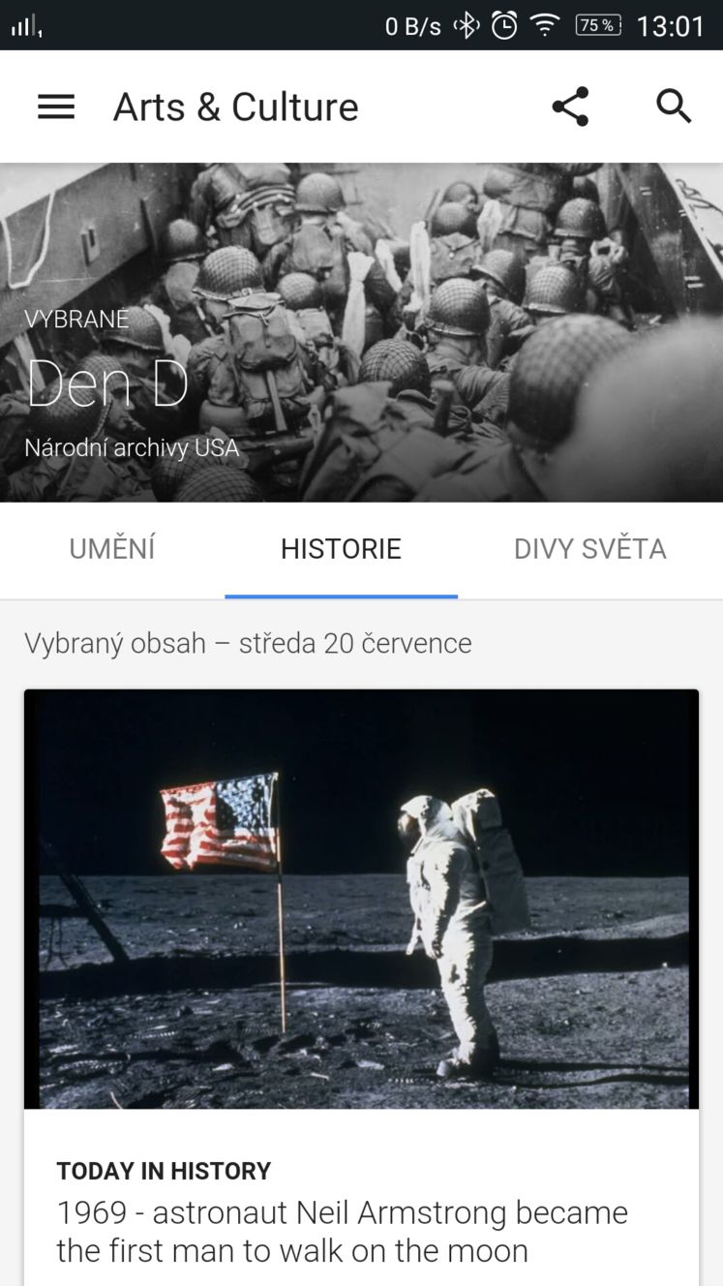Switch to the DIVY SVĚTA tab
The height and width of the screenshot is (1286, 723).
coord(589,549)
